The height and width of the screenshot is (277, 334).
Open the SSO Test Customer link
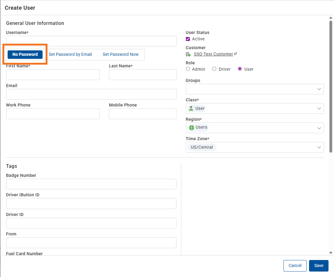pos(214,54)
